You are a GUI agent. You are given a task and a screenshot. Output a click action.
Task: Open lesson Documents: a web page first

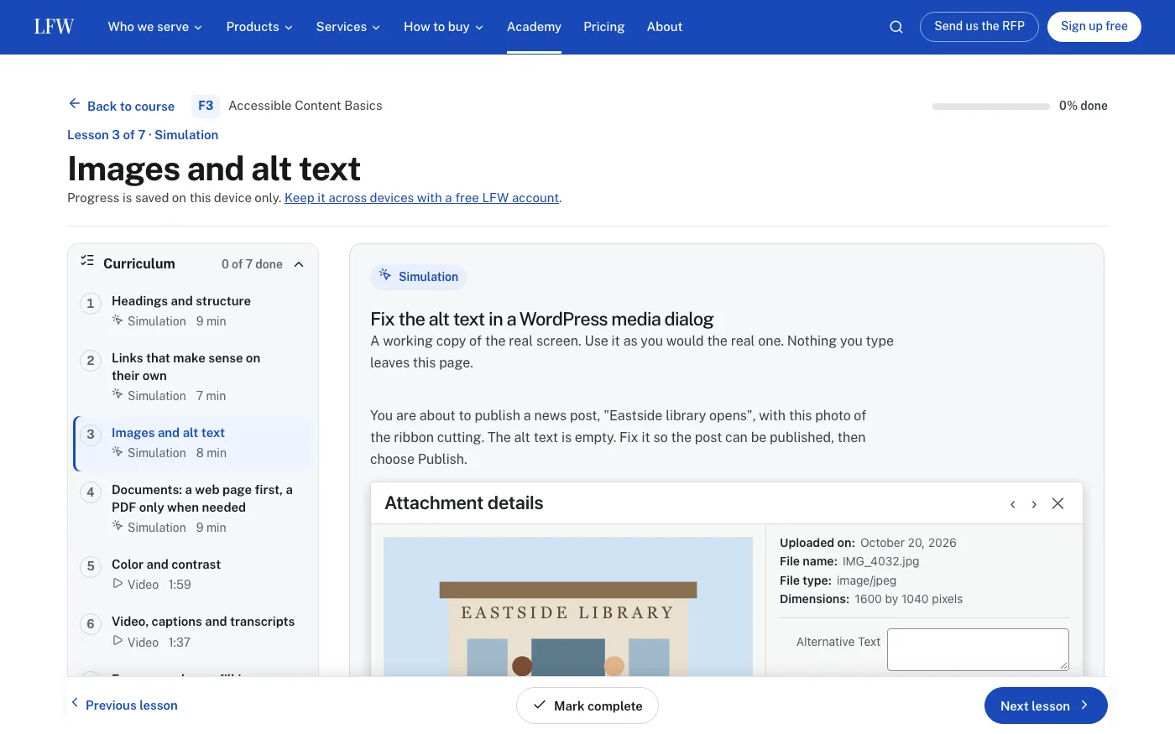pyautogui.click(x=193, y=508)
